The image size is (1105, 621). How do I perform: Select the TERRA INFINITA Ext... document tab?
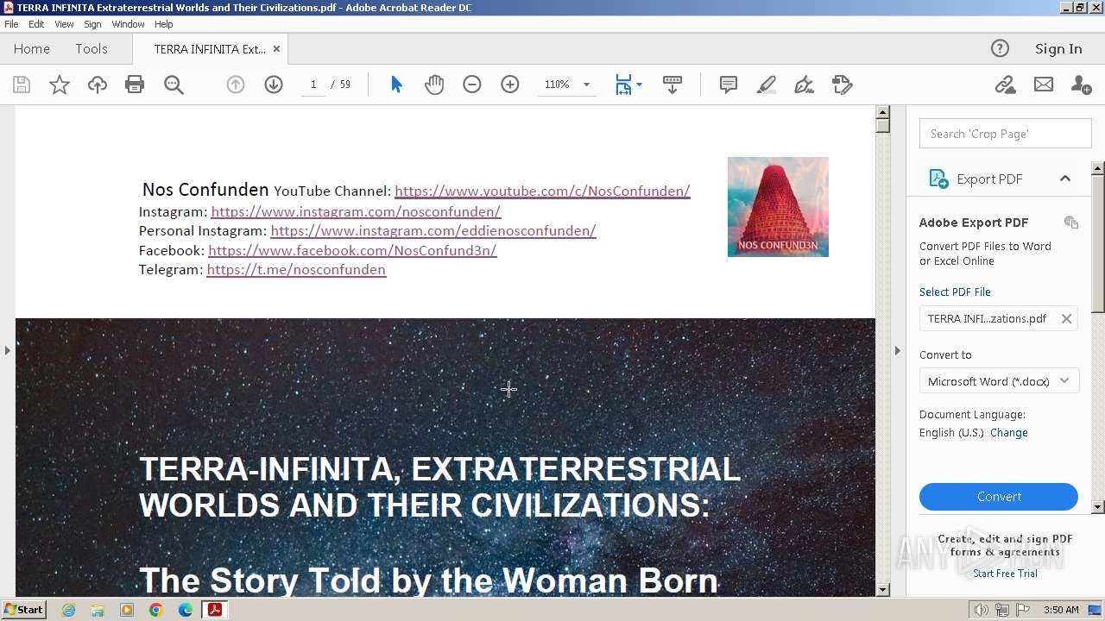[x=210, y=49]
